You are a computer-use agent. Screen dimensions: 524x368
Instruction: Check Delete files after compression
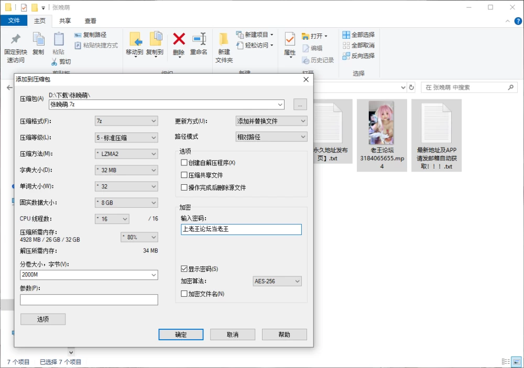click(184, 187)
